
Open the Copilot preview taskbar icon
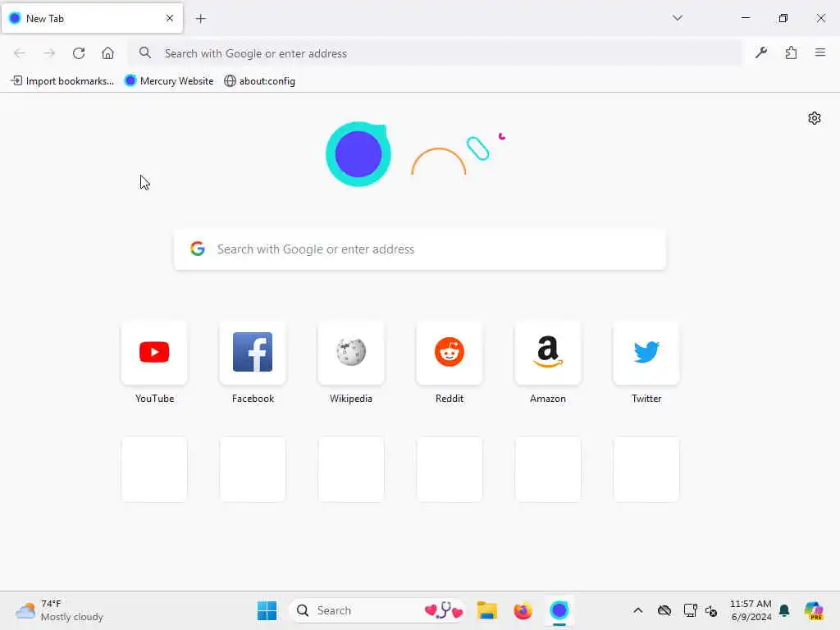coord(814,610)
